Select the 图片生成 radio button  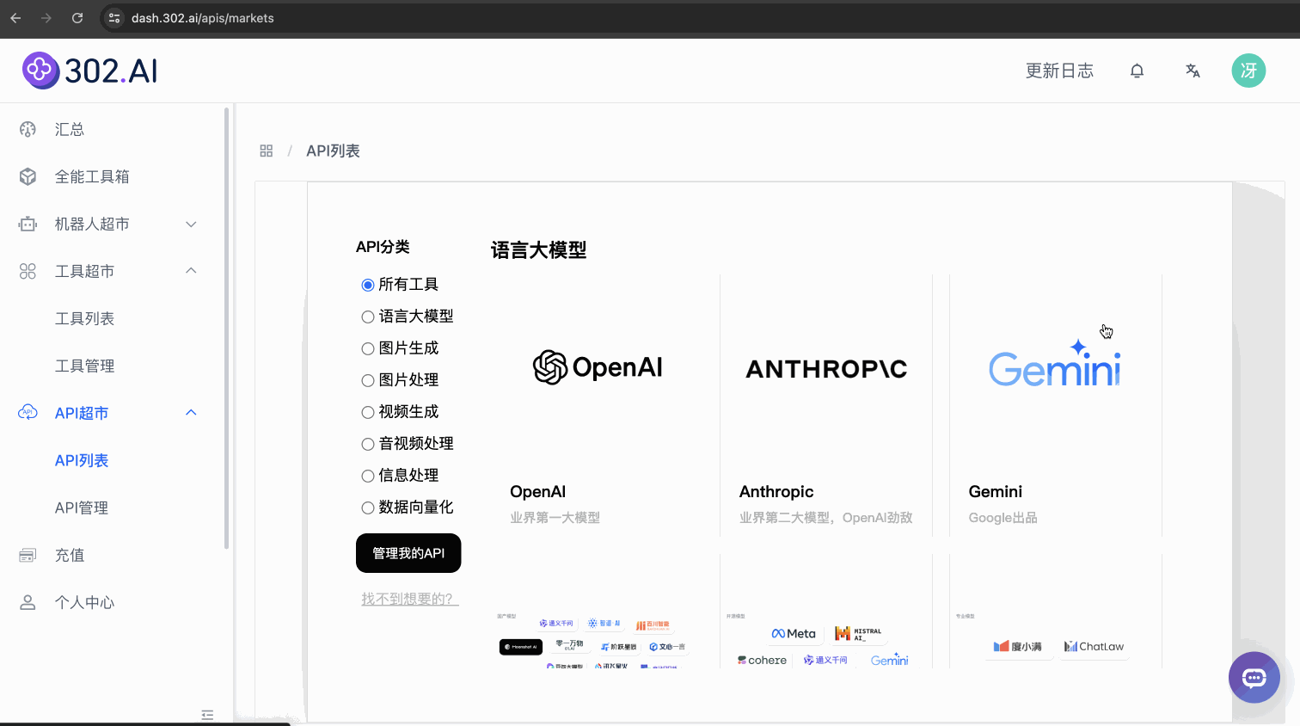[x=368, y=348]
